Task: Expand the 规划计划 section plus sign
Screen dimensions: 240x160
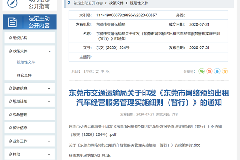Action: 49,102
